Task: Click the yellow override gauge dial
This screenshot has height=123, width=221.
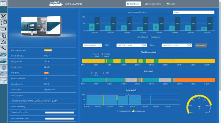Action: 199,104
